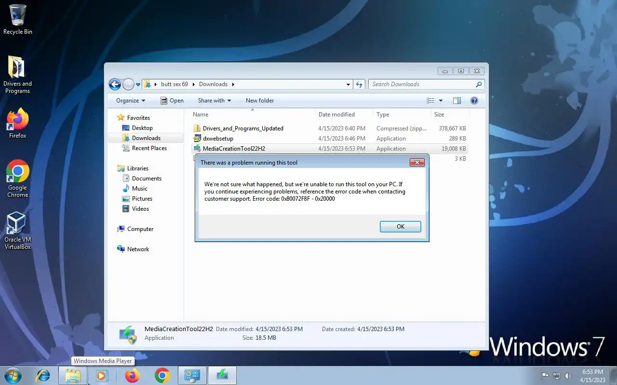Sort by the Type column header
Viewport: 617px width, 385px height.
click(402, 115)
